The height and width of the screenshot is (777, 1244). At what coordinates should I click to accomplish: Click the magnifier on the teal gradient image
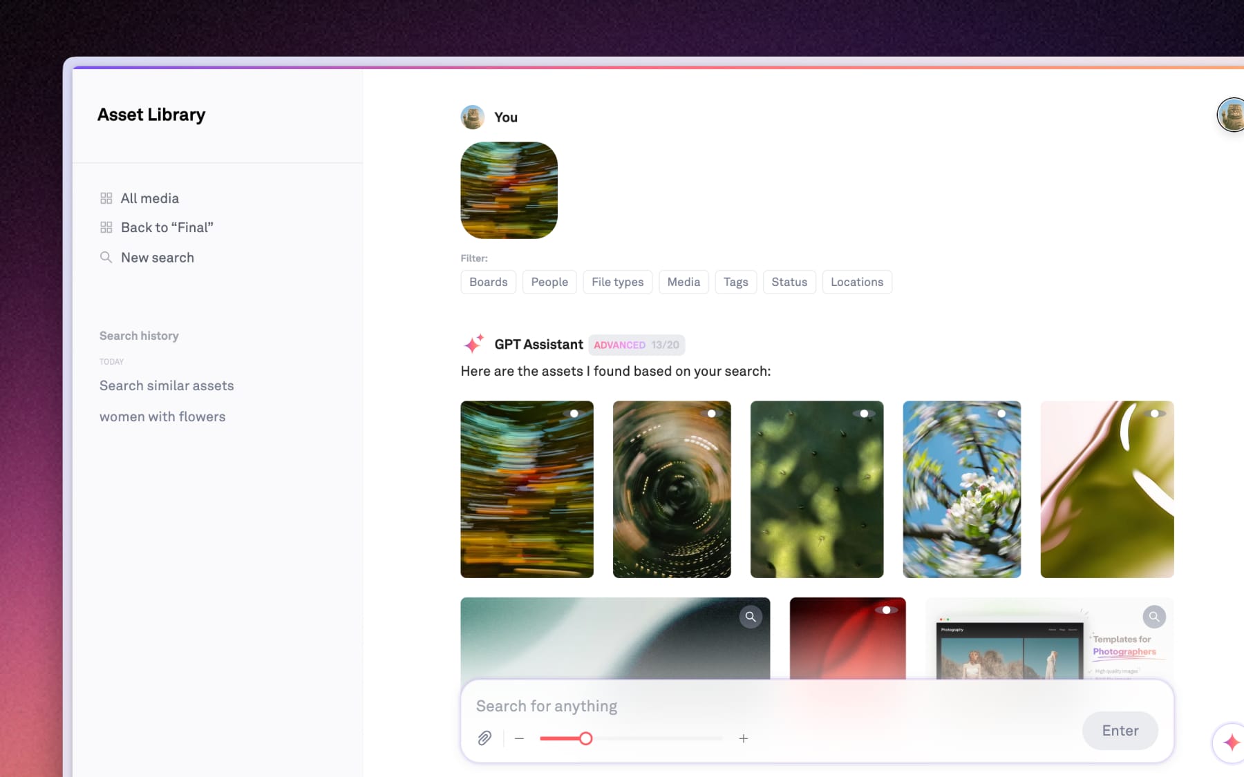pyautogui.click(x=751, y=617)
